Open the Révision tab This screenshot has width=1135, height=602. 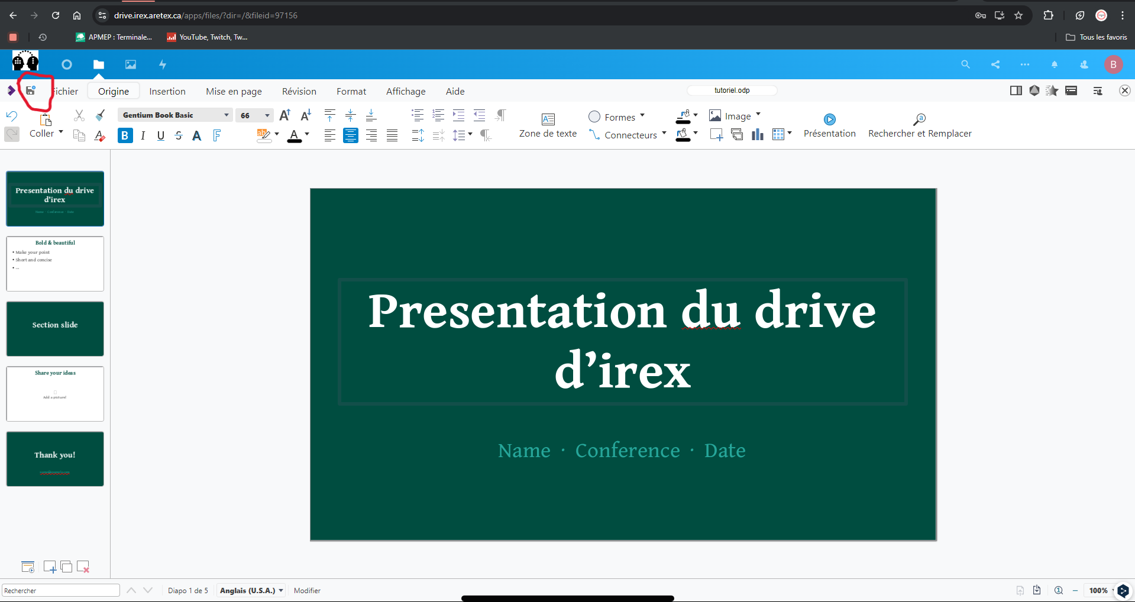point(299,91)
